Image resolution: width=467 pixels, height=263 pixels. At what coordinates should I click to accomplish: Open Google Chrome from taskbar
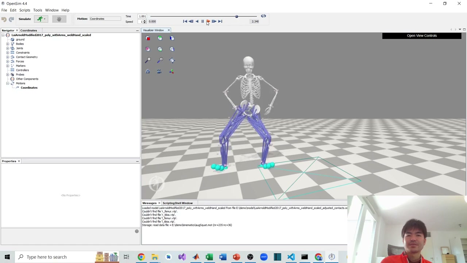pyautogui.click(x=141, y=257)
